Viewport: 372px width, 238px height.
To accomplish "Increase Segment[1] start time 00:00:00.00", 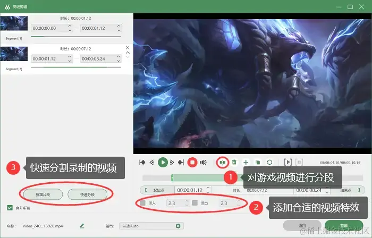I will (x=70, y=26).
